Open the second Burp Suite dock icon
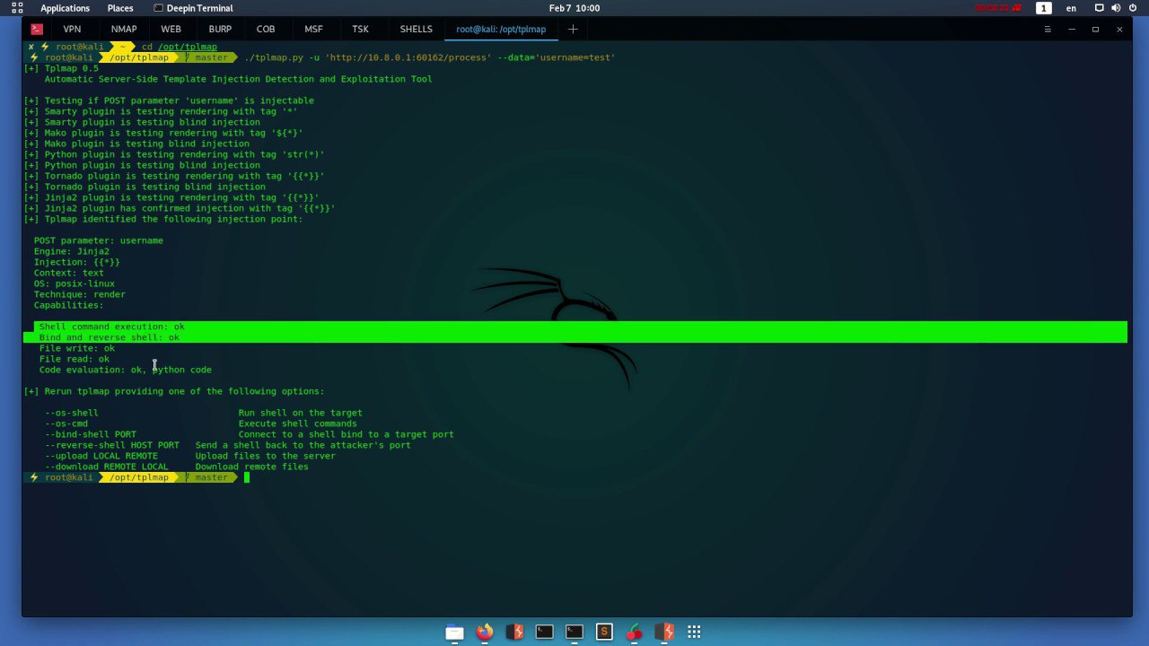Viewport: 1149px width, 646px height. (x=664, y=632)
